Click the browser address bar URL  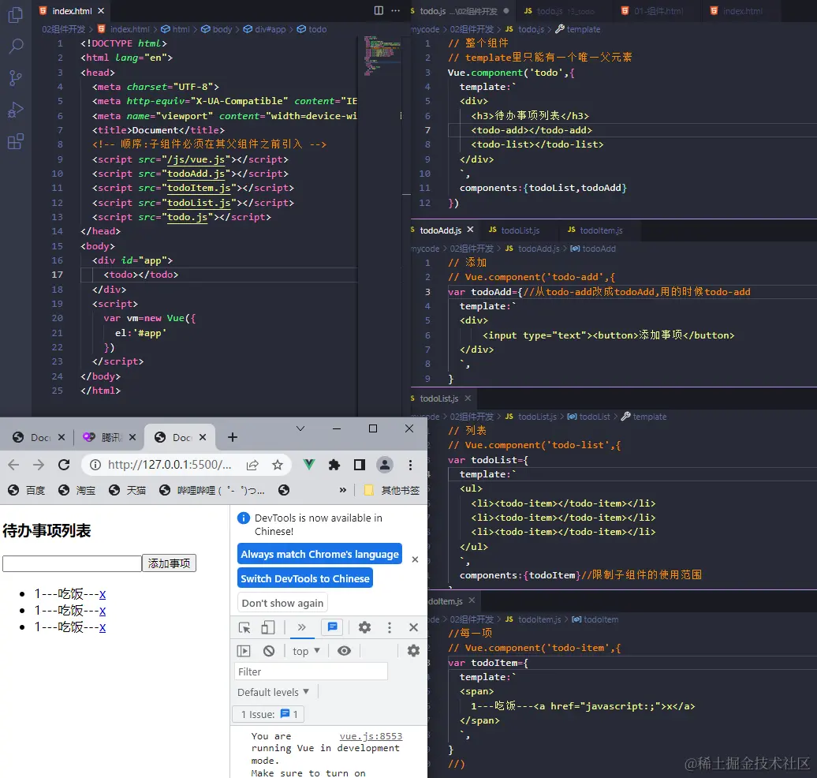point(170,465)
